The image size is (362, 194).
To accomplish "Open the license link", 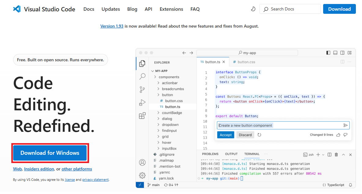I will [x=70, y=180].
